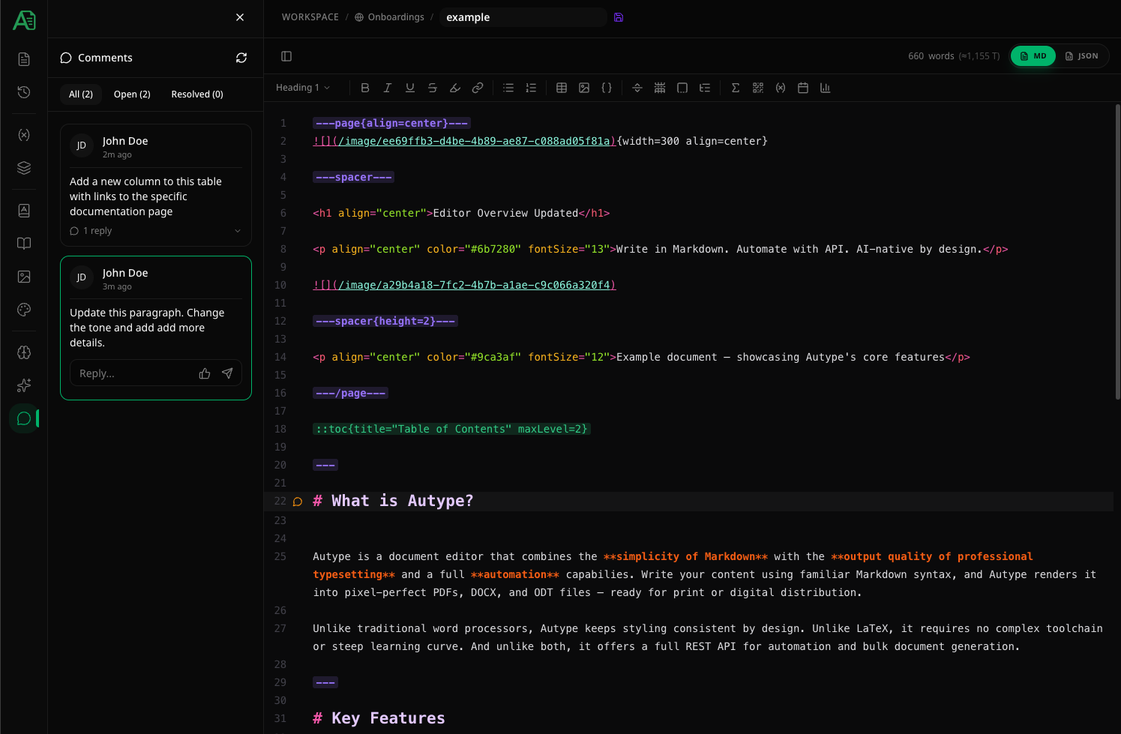Toggle bold formatting

tap(365, 88)
